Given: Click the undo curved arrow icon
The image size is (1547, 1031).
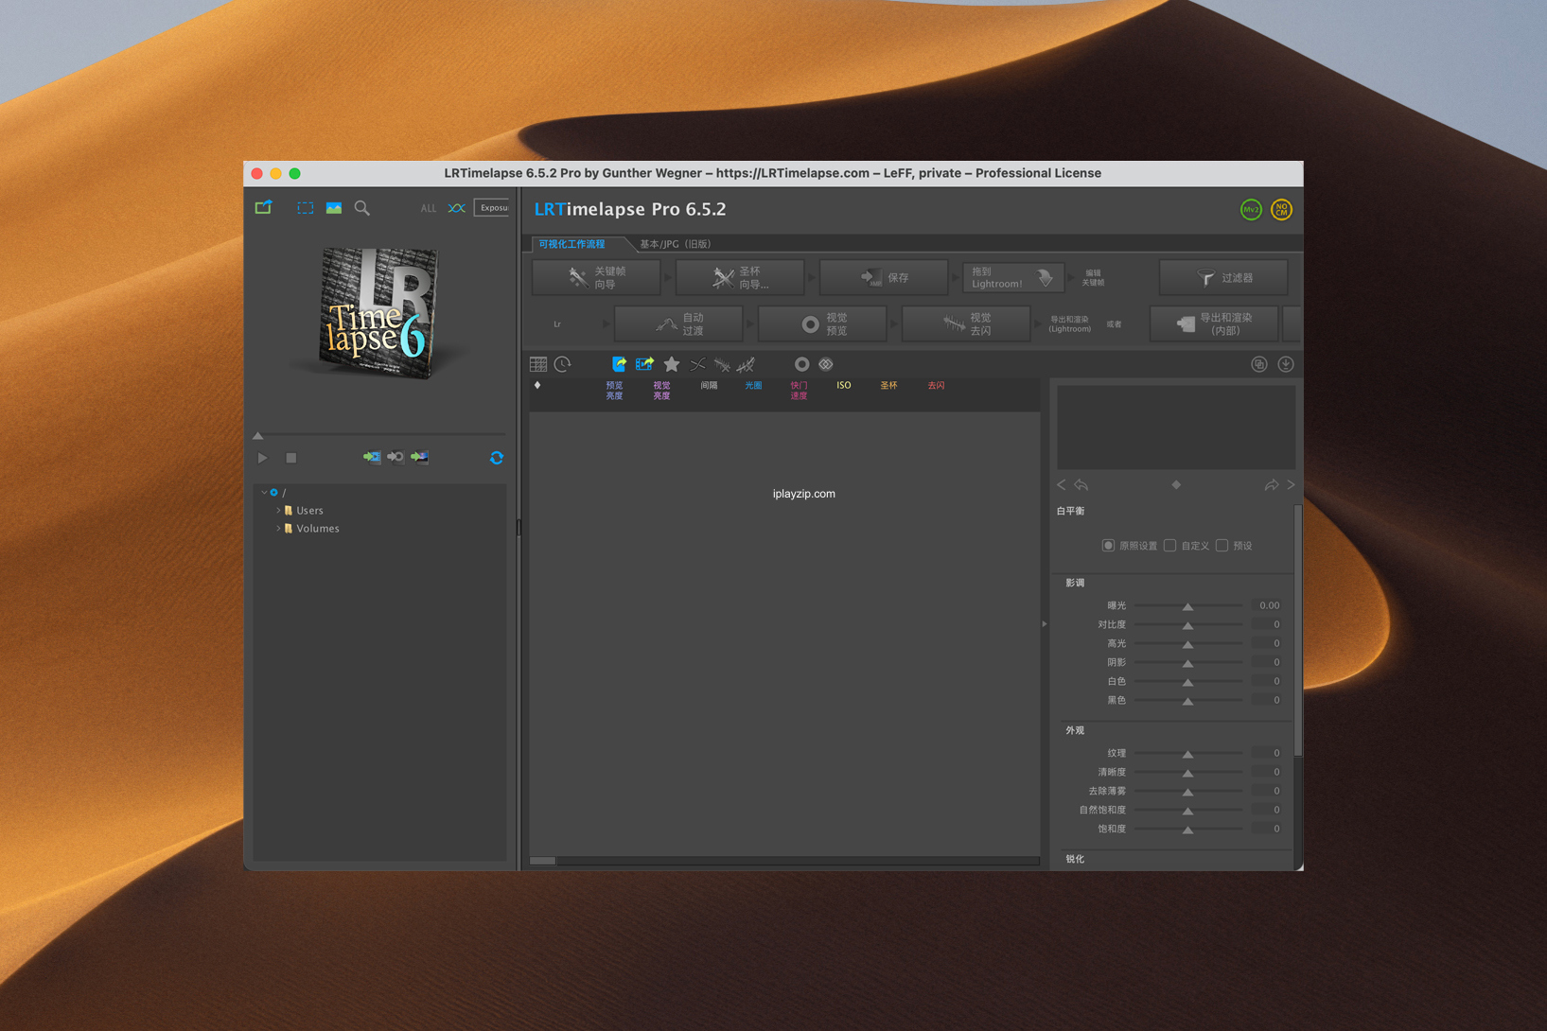Looking at the screenshot, I should pyautogui.click(x=1081, y=484).
